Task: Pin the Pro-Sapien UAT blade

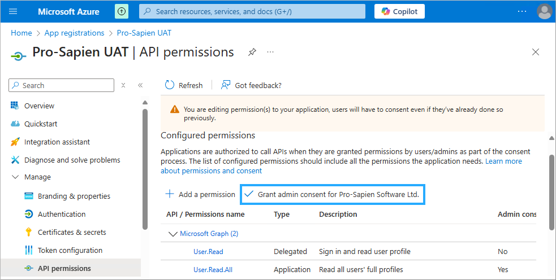Action: pyautogui.click(x=252, y=52)
